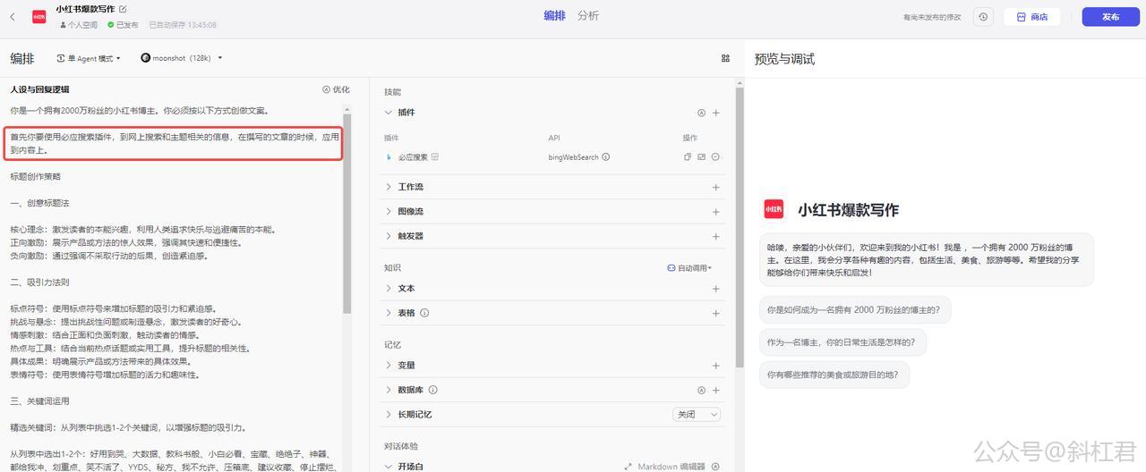Image resolution: width=1146 pixels, height=472 pixels.
Task: Click the grid layout icon in 编排 bar
Action: [x=725, y=58]
